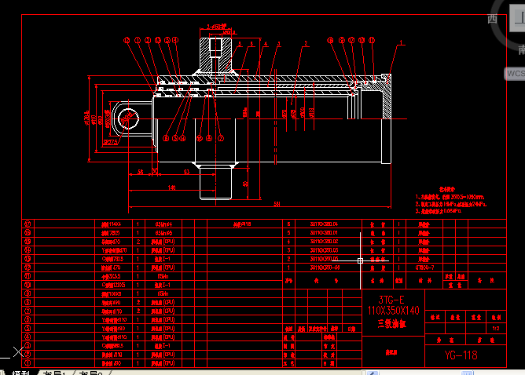
Task: Select the 模型 (Model) tab
Action: click(20, 373)
